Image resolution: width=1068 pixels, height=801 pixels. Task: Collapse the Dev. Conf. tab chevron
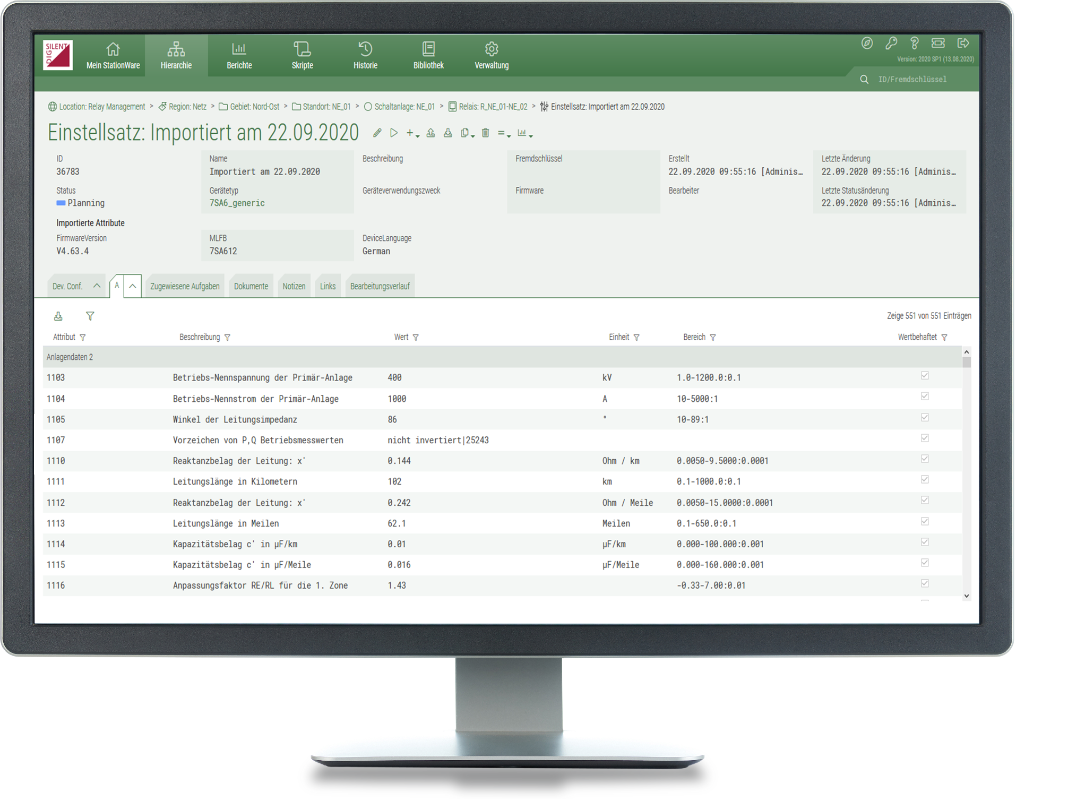click(x=97, y=286)
